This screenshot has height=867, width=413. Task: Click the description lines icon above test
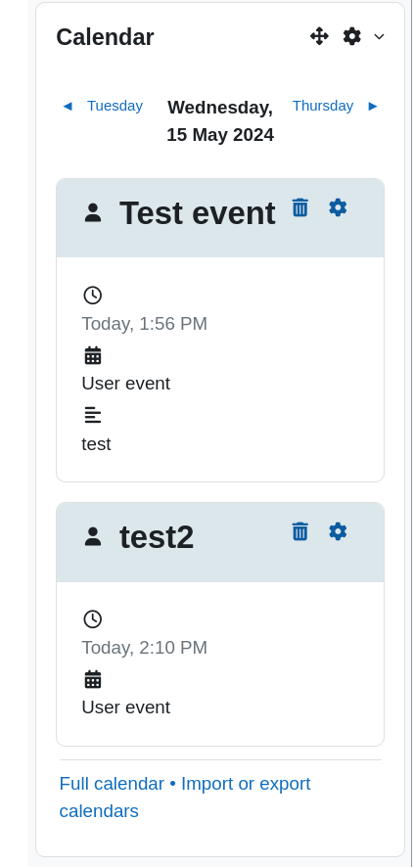coord(92,415)
